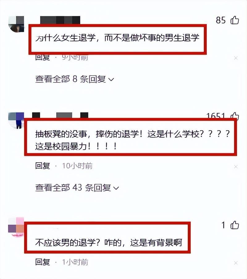Dismiss the comment posted 10小时前
The image size is (247, 279).
coord(236,167)
